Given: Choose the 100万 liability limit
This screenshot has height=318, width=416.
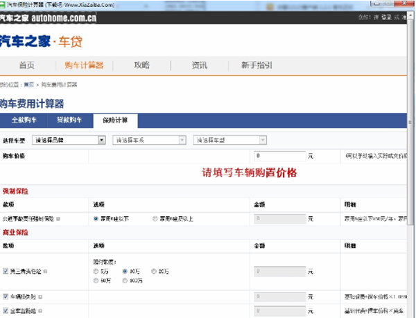Looking at the screenshot, I should 125,281.
